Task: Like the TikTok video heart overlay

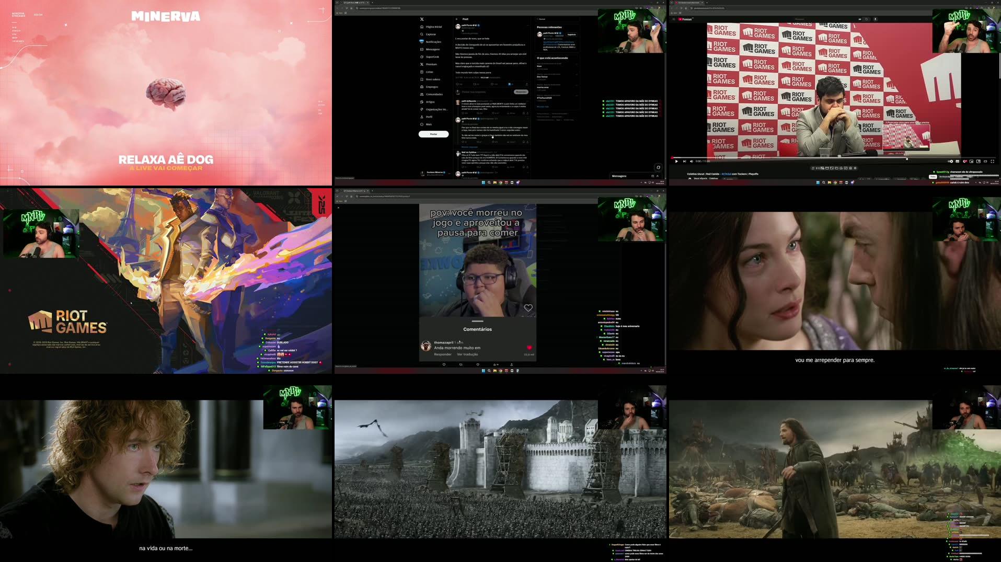Action: point(528,308)
